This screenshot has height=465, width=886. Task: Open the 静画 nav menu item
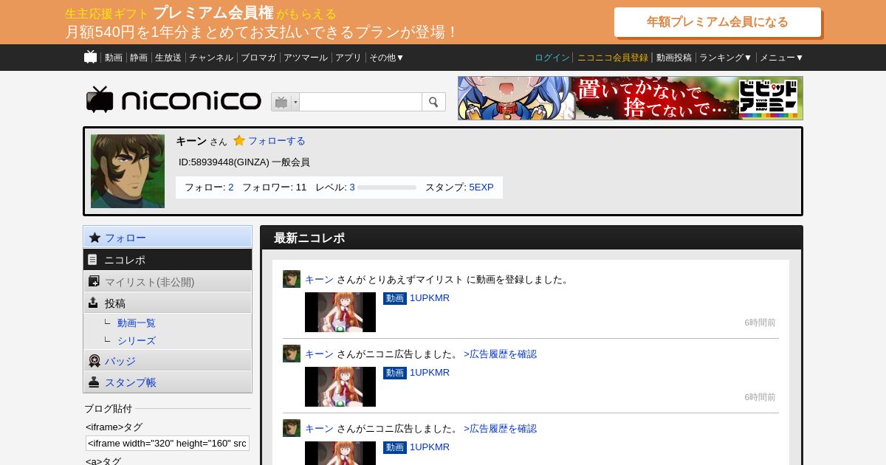pos(139,58)
